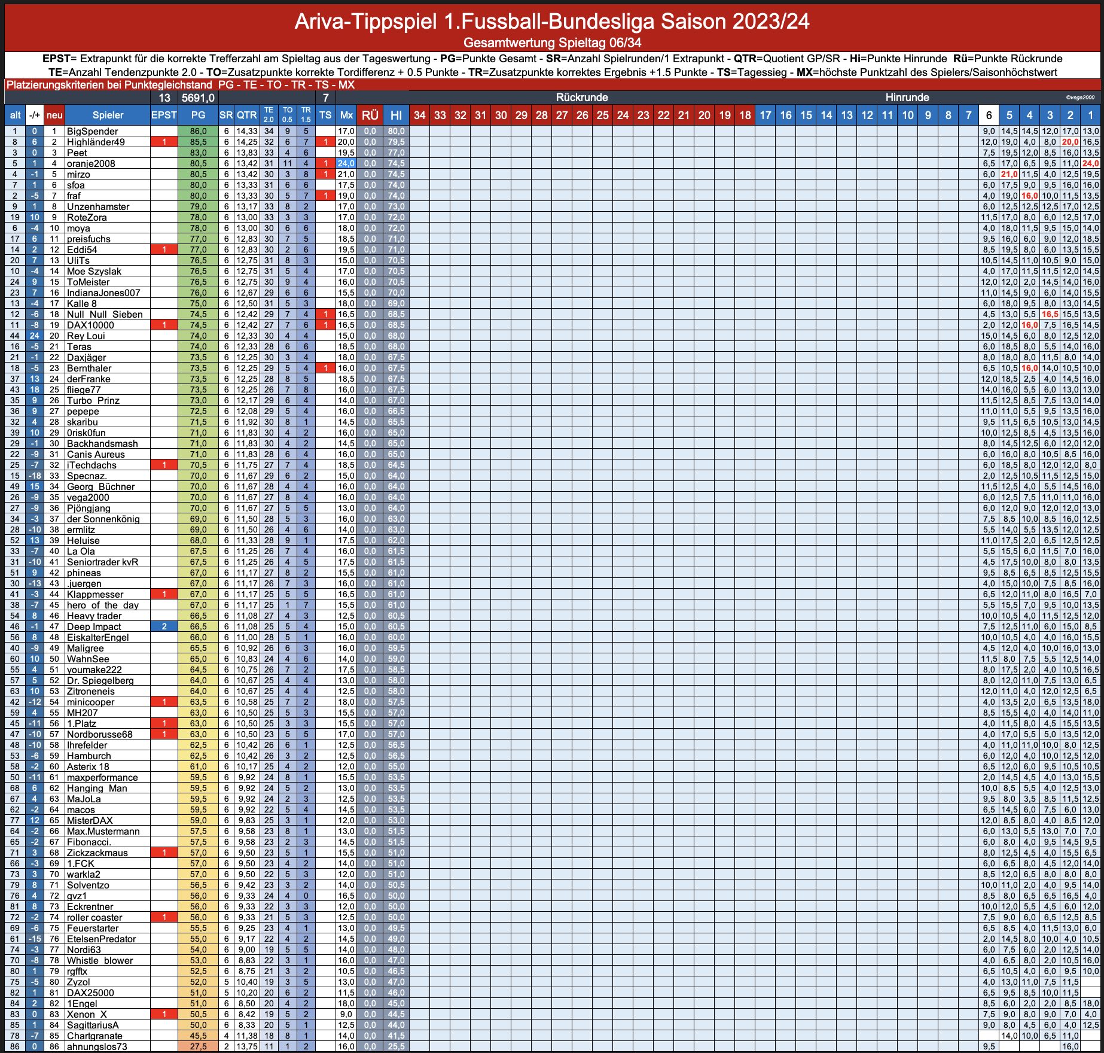Screen dimensions: 1104x1053
Task: Click player name 'maxperformance'
Action: (102, 777)
